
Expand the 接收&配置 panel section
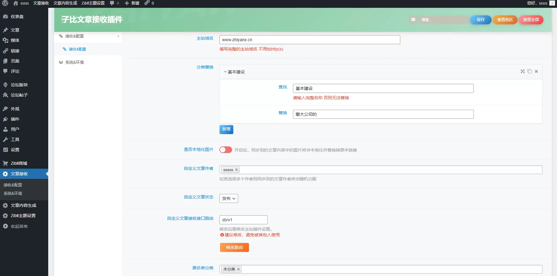[88, 36]
